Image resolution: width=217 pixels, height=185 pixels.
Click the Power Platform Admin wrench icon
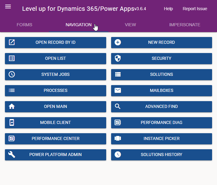[x=12, y=154]
